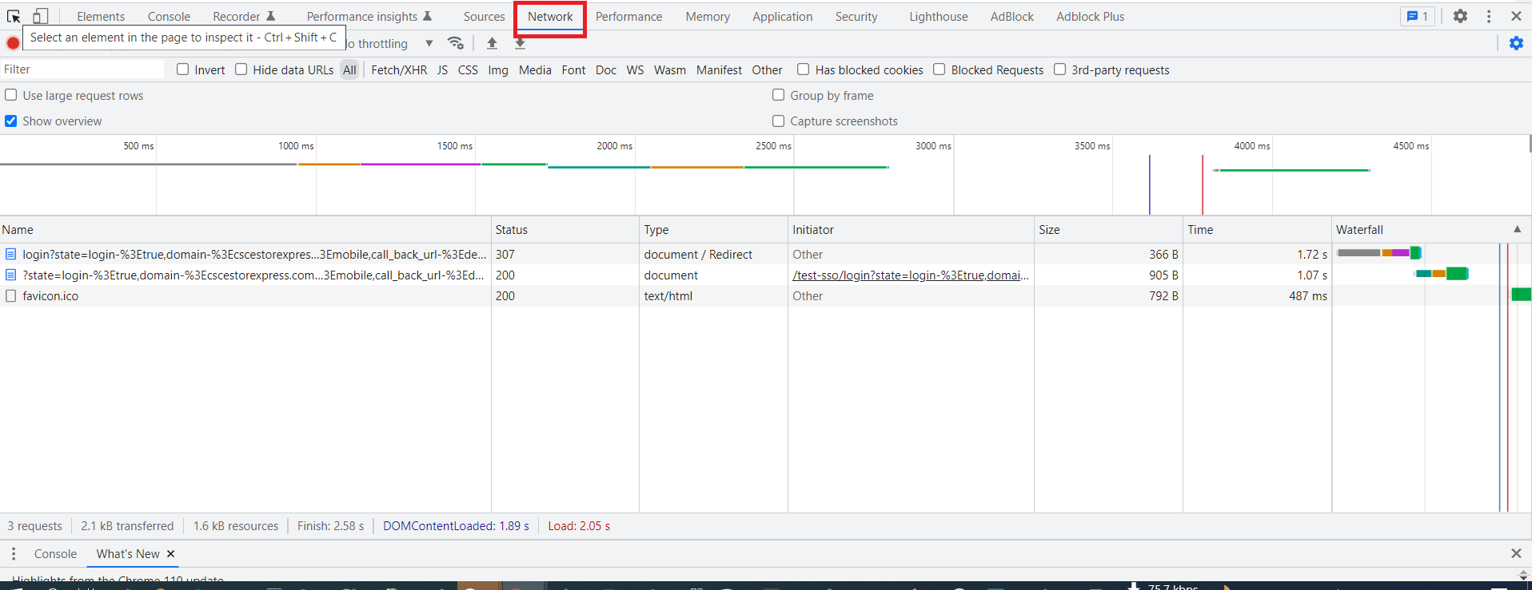Open the Memory tab

coord(708,16)
